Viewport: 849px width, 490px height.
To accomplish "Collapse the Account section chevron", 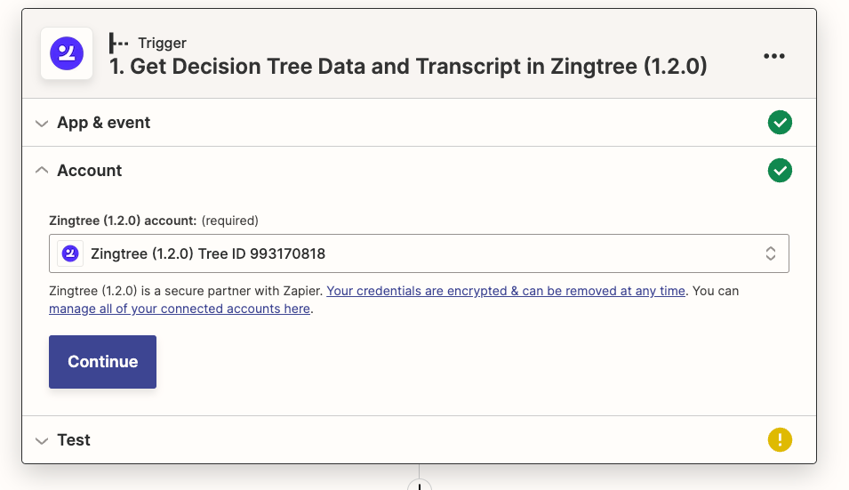I will coord(42,170).
